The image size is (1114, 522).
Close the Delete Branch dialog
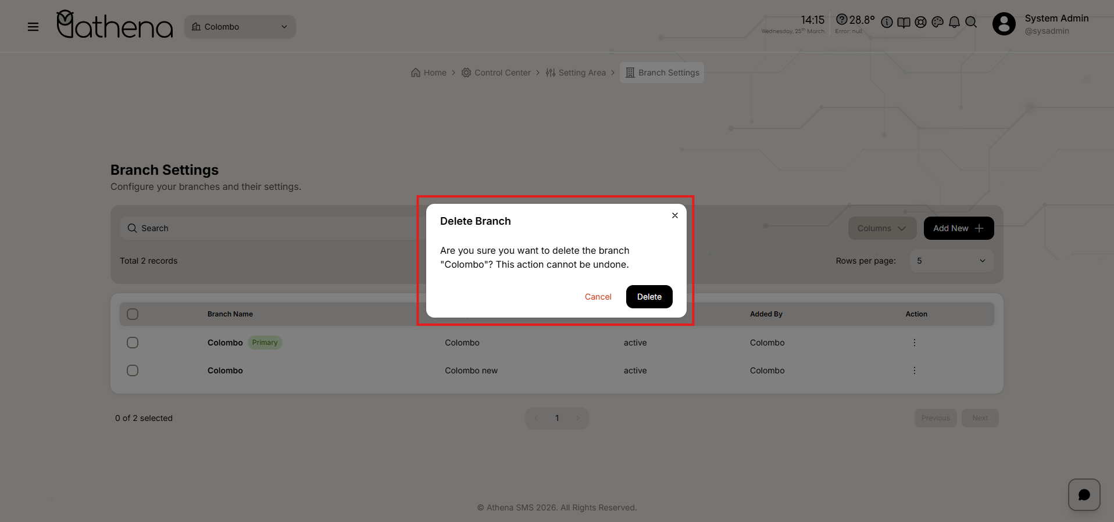pyautogui.click(x=674, y=215)
